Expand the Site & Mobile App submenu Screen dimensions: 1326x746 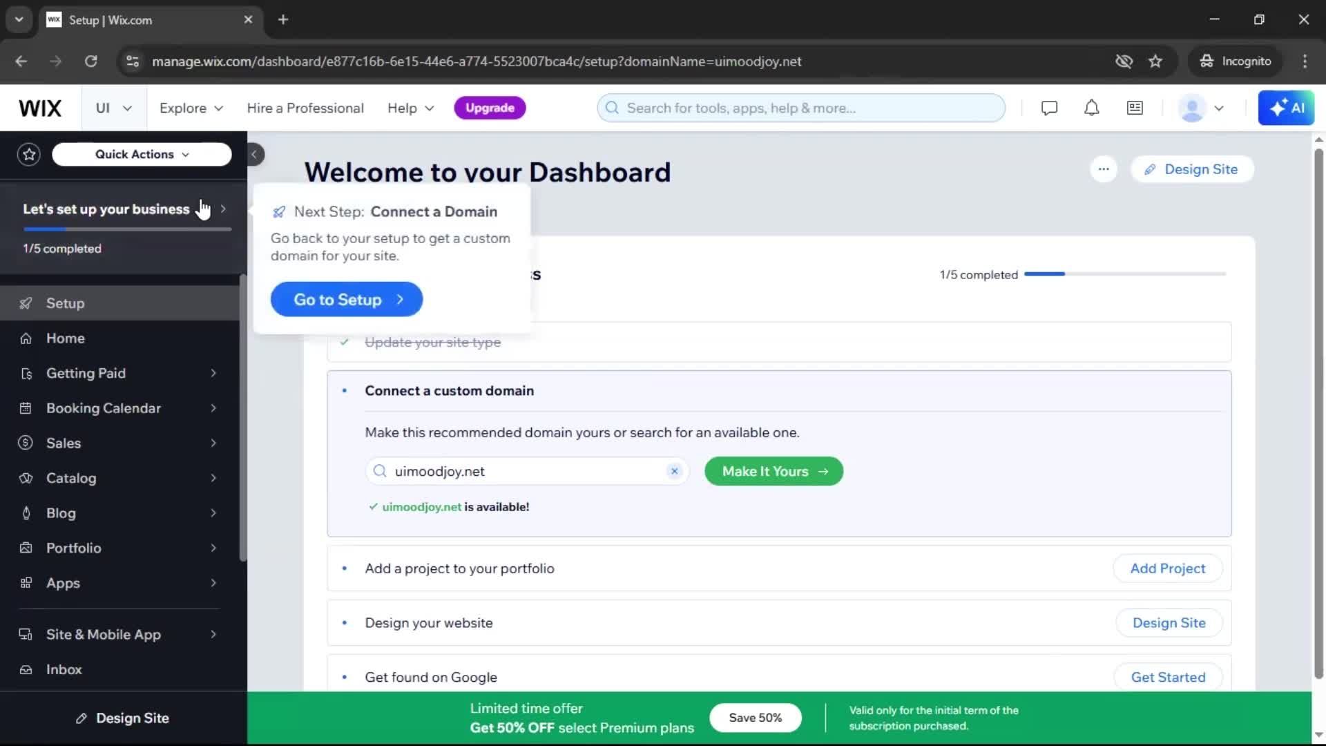[x=213, y=634]
